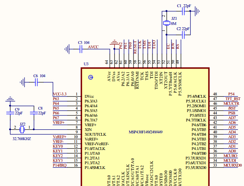The height and width of the screenshot is (186, 244).
Task: Click the EC net label above pin 51
Action: click(168, 46)
